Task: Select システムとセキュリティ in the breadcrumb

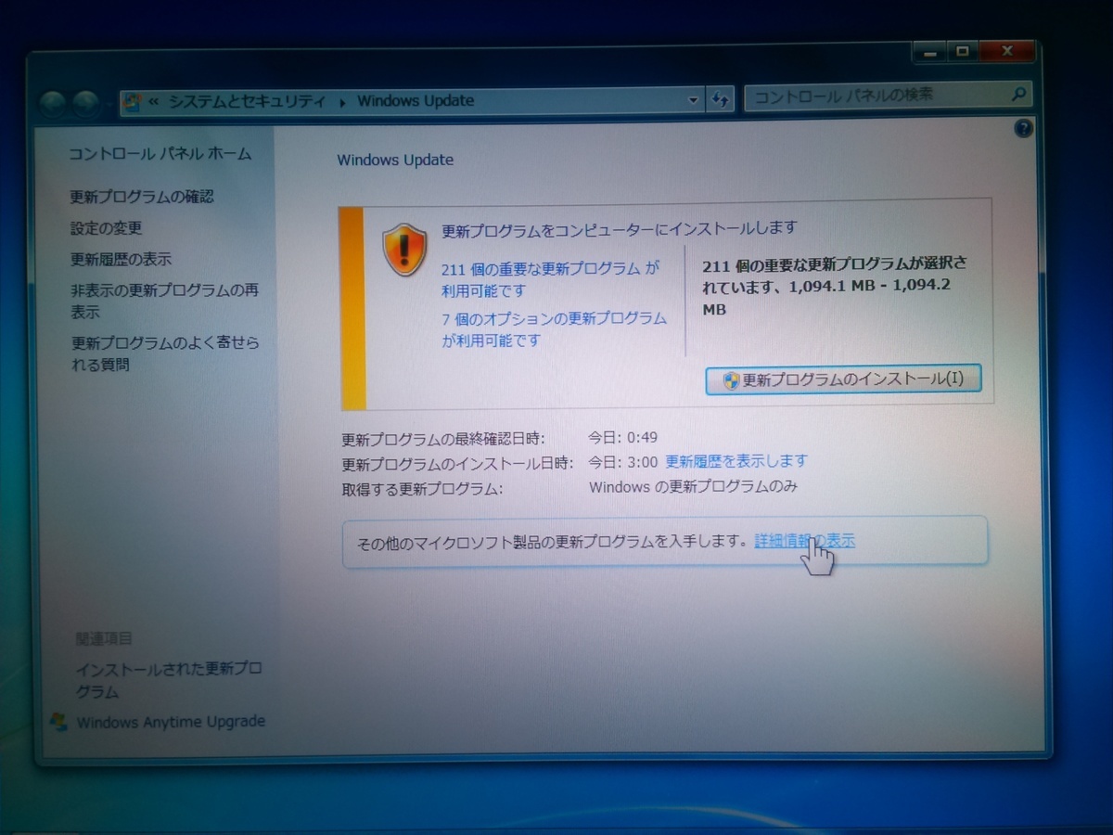Action: pyautogui.click(x=247, y=101)
